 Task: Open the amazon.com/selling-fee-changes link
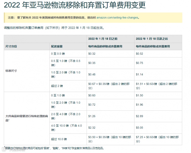[117, 18]
